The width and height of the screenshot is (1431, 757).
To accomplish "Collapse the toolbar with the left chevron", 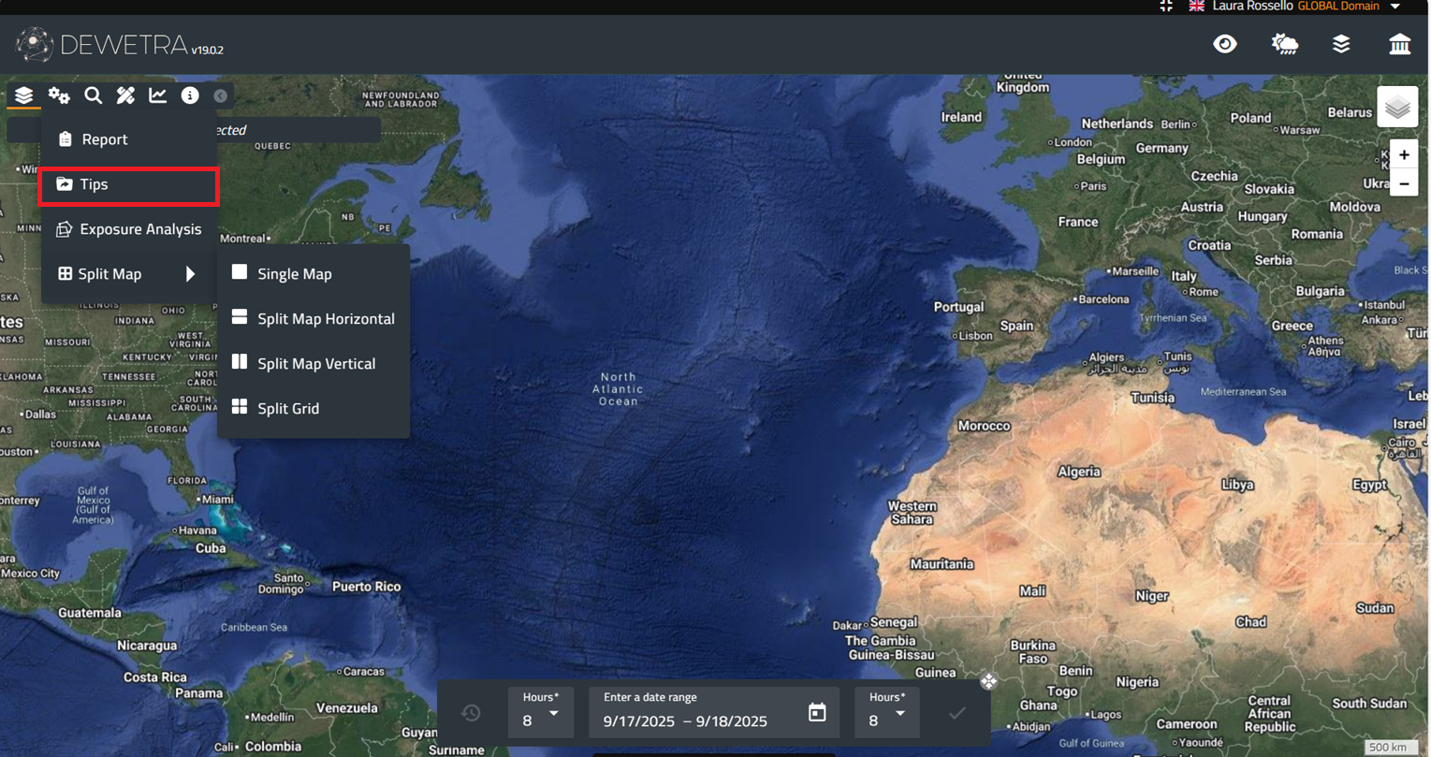I will tap(220, 95).
